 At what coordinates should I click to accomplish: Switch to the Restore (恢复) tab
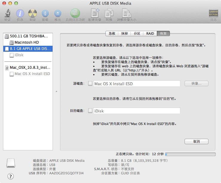click(x=163, y=33)
